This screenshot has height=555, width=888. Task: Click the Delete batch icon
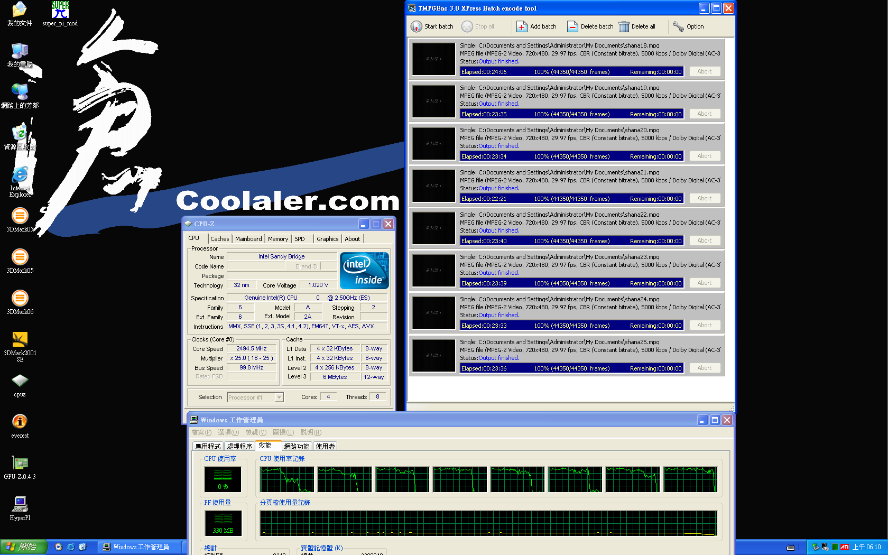pos(572,26)
